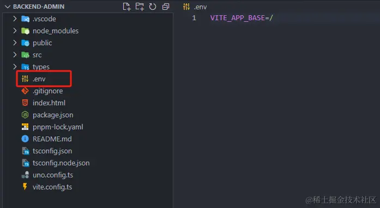Expand the src folder
The height and width of the screenshot is (208, 380).
point(15,55)
